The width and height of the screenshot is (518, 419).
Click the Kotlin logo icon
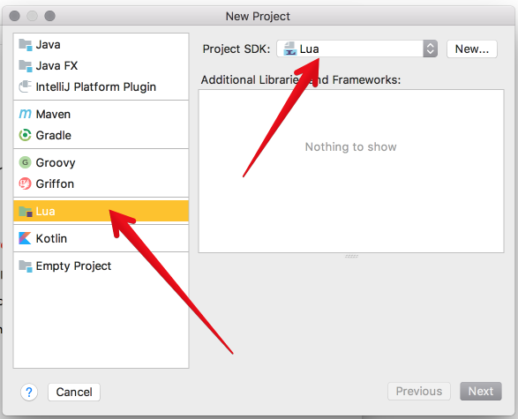click(25, 238)
